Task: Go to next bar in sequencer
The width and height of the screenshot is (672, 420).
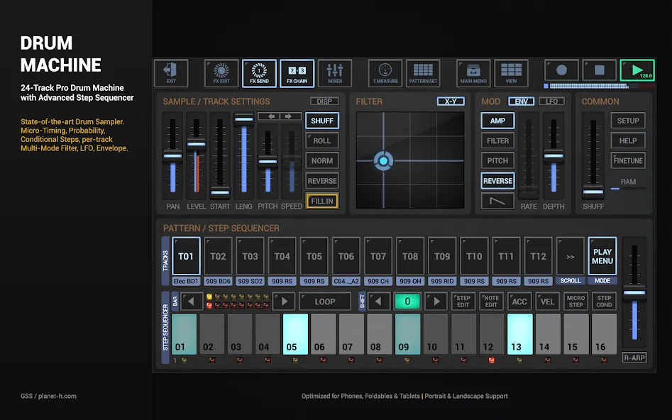Action: pos(284,302)
